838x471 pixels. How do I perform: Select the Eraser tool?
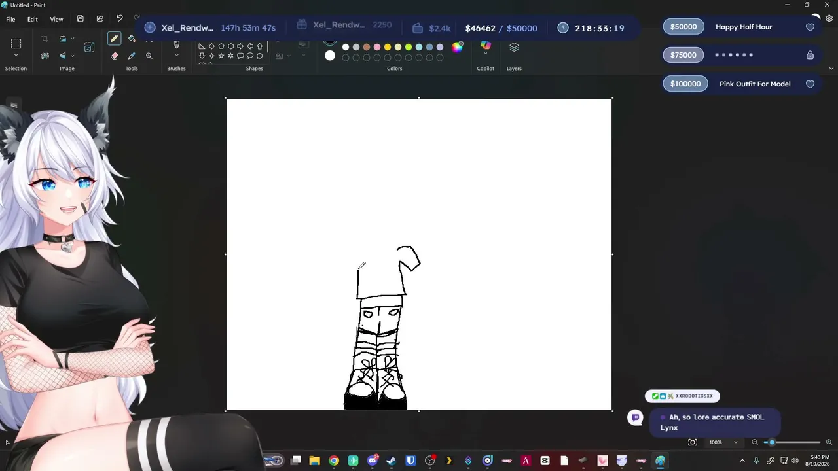pyautogui.click(x=115, y=56)
